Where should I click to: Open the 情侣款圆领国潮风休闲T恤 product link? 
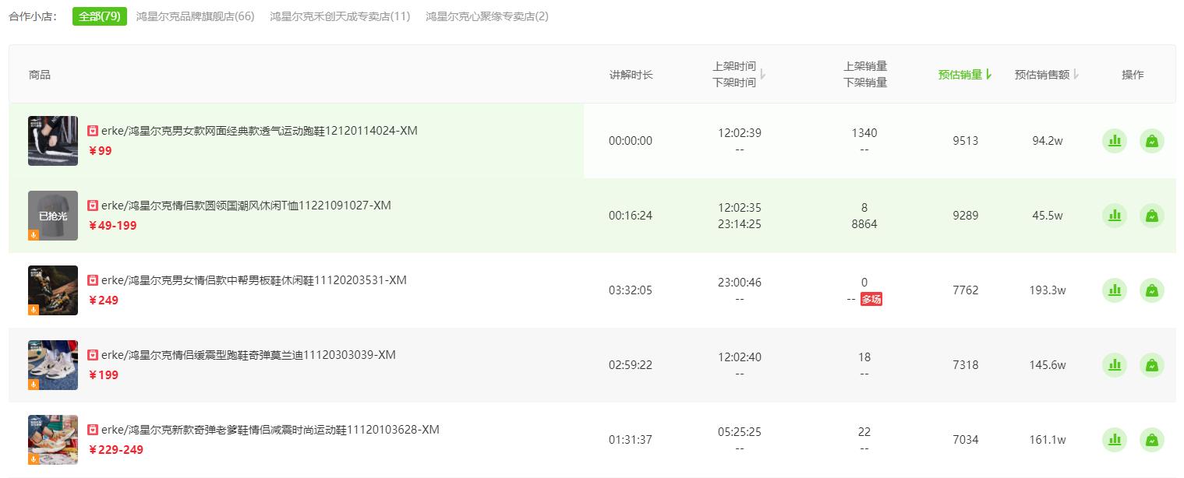[x=246, y=206]
